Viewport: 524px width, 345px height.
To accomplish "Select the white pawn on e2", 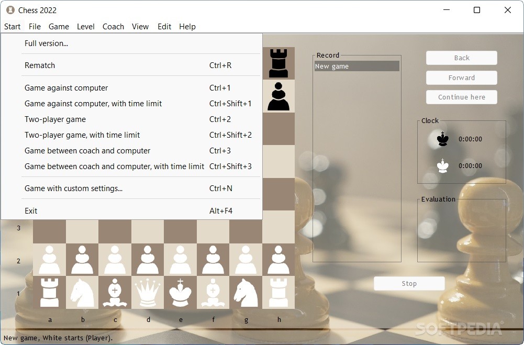I will click(x=180, y=260).
